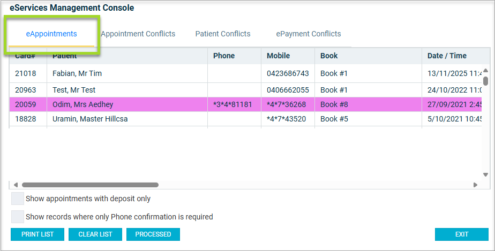Click the horizontal scrollbar thumb
Screen dimensions: 495x251
coord(90,185)
